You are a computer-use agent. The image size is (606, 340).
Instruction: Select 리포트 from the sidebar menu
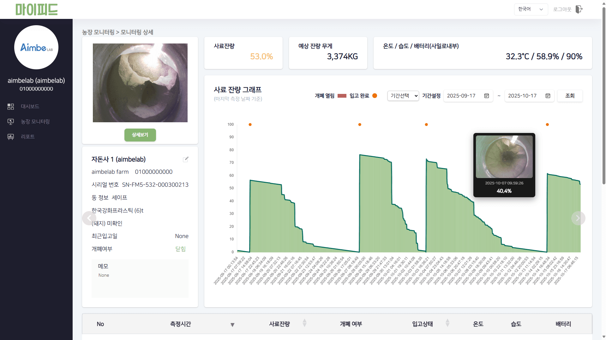pos(28,136)
